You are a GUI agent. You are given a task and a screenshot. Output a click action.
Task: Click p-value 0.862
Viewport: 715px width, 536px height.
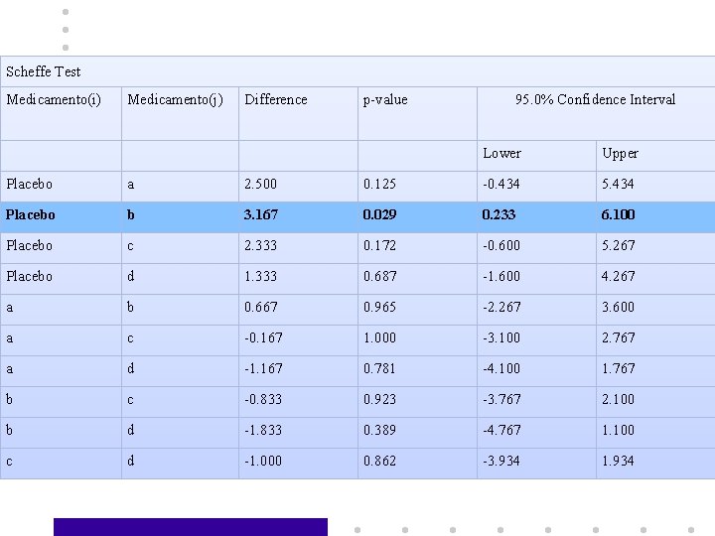379,461
